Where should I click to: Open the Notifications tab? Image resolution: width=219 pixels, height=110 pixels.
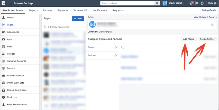click(x=100, y=10)
